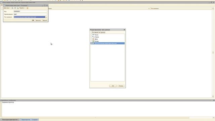The height and width of the screenshot is (121, 215).
Task: Click the Наименование input field
Action: pos(30,14)
